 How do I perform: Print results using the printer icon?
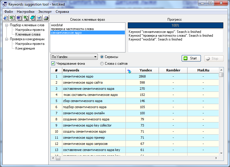click(46, 18)
